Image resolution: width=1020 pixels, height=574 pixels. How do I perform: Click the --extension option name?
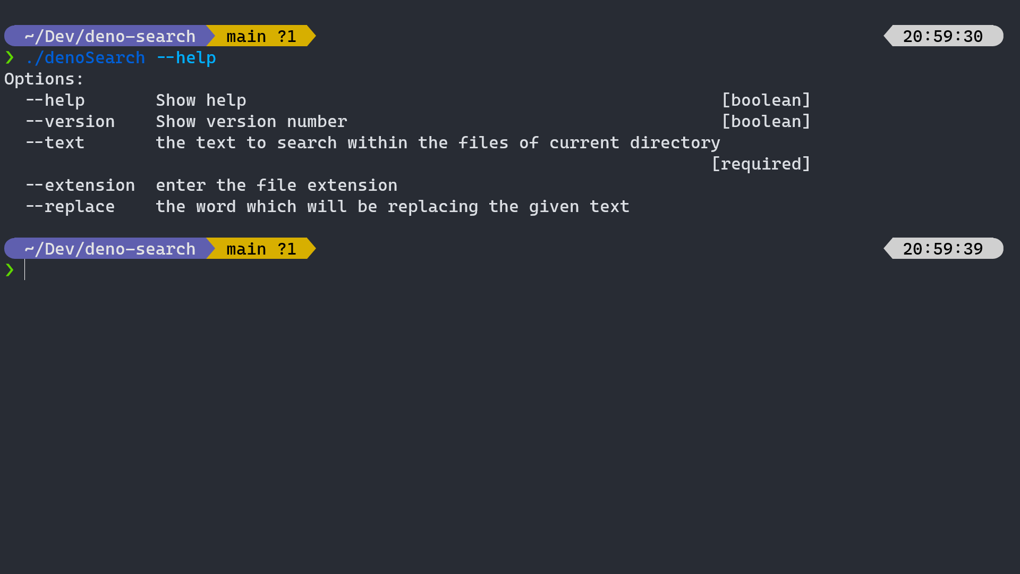tap(80, 185)
